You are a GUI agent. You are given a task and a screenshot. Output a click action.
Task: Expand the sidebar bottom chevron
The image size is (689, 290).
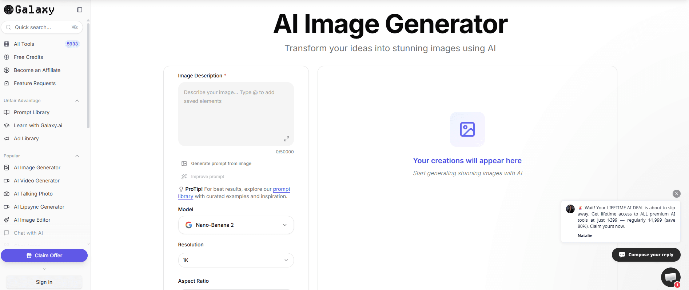click(44, 269)
